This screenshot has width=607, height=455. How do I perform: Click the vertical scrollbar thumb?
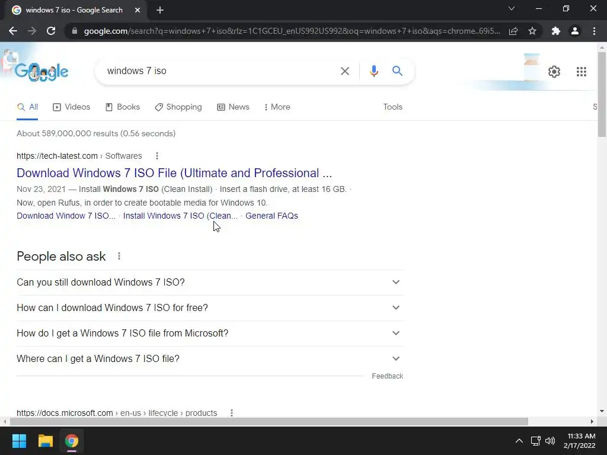[x=602, y=94]
